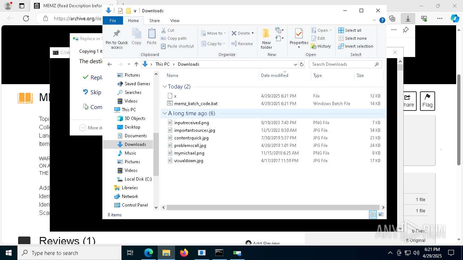Create a New folder
Image resolution: width=463 pixels, height=260 pixels.
266,39
